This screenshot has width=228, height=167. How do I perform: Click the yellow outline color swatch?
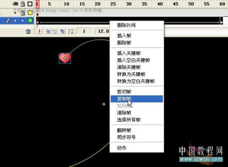(30, 13)
